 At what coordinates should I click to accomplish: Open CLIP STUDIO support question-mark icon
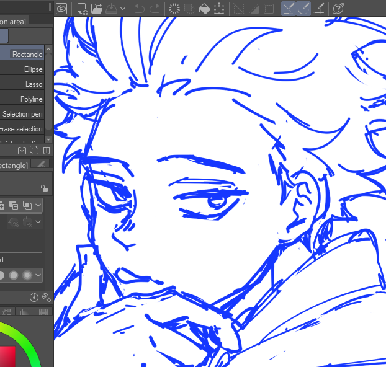click(x=338, y=9)
